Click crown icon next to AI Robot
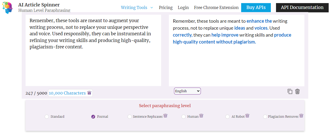 [247, 116]
